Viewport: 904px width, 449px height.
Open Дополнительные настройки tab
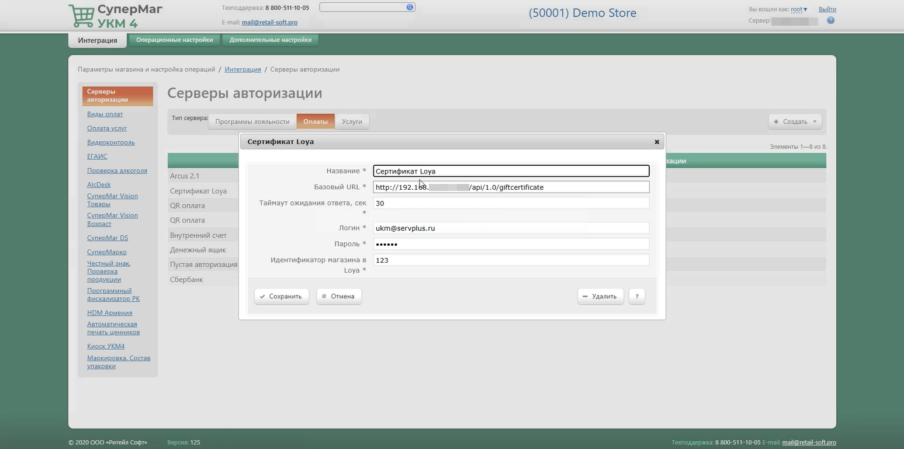click(270, 40)
